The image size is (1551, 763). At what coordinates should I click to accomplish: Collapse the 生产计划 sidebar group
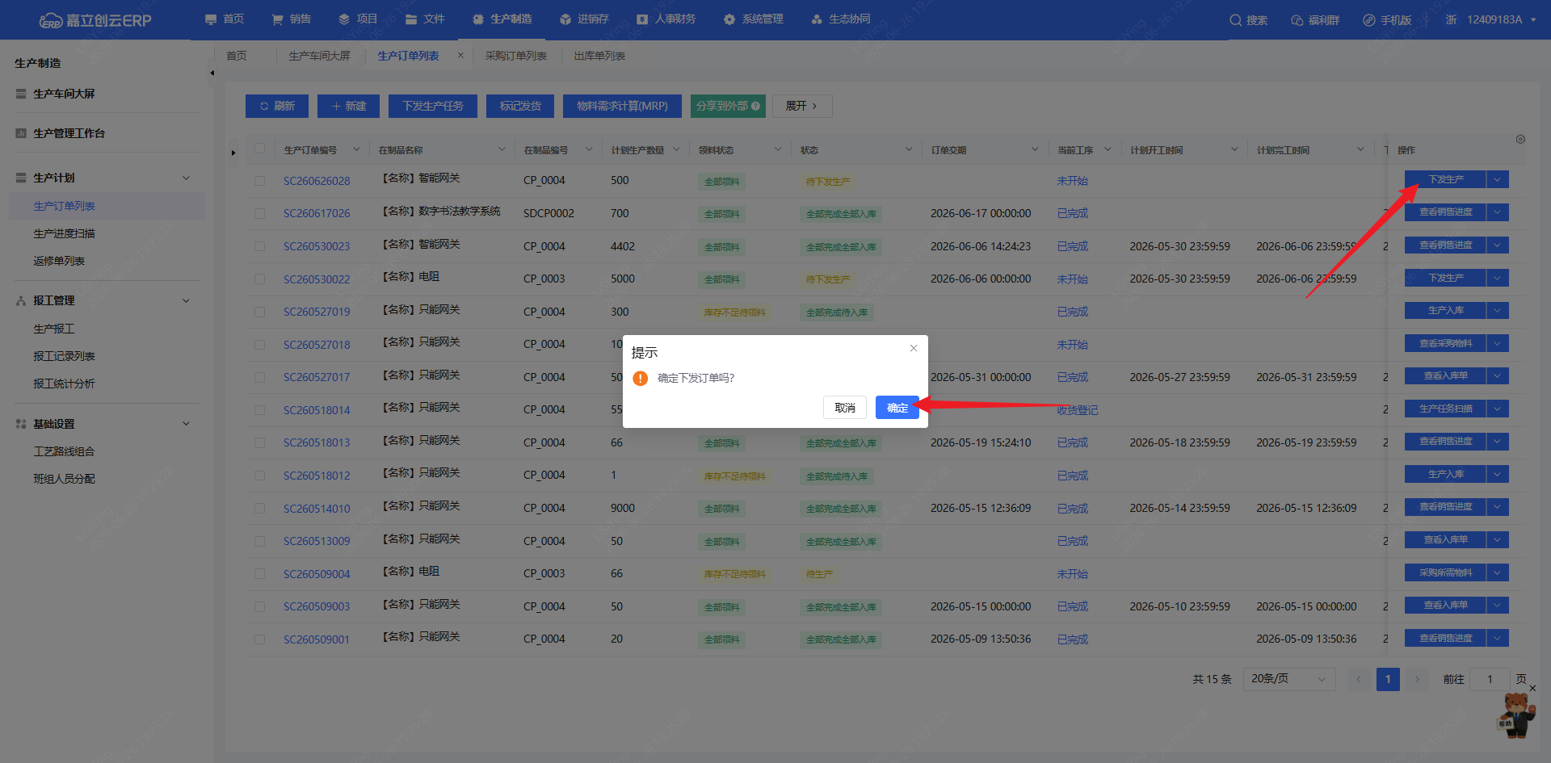click(x=186, y=178)
